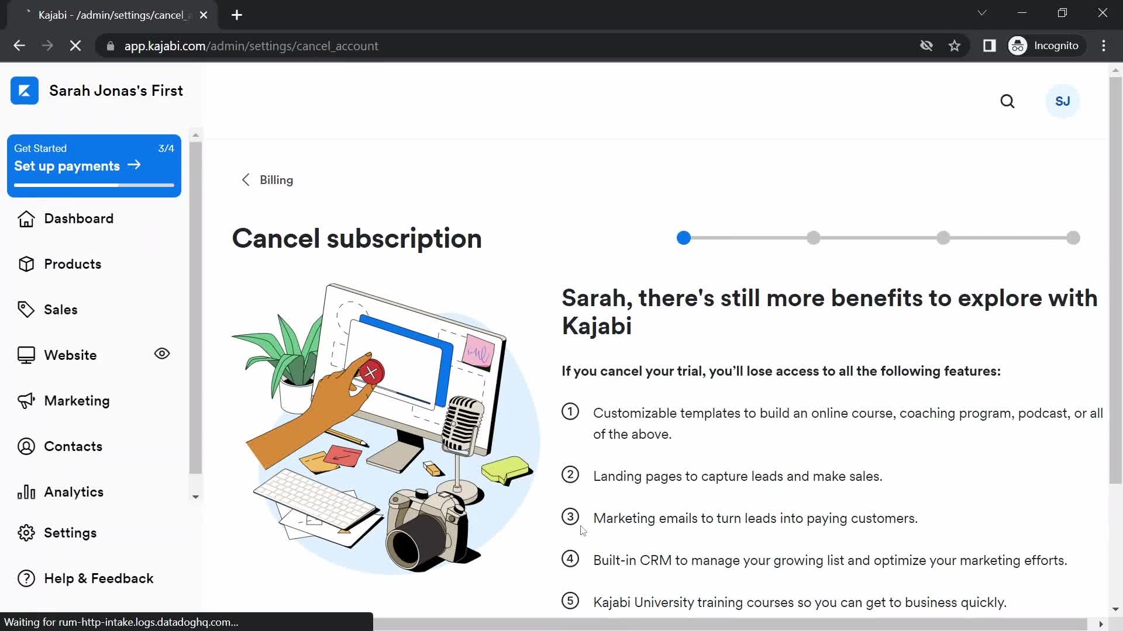
Task: Click the Settings icon in sidebar
Action: click(26, 532)
